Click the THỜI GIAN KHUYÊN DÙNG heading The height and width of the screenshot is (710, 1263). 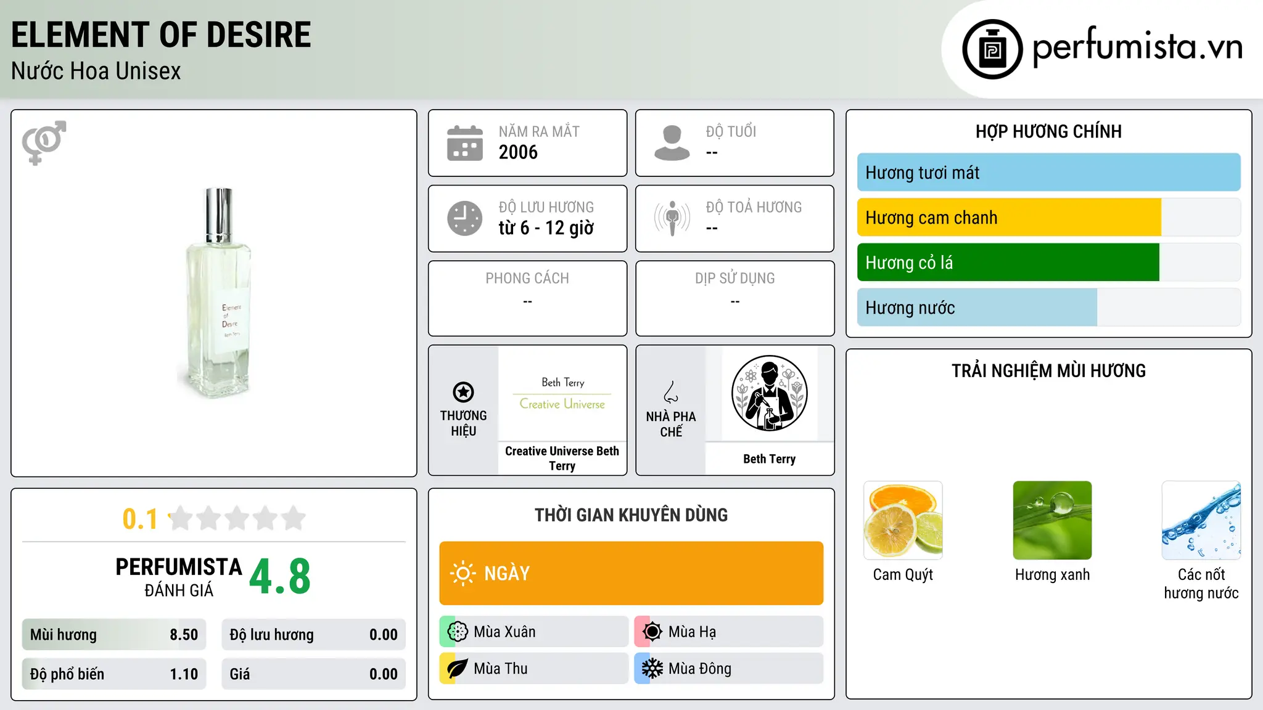[631, 515]
